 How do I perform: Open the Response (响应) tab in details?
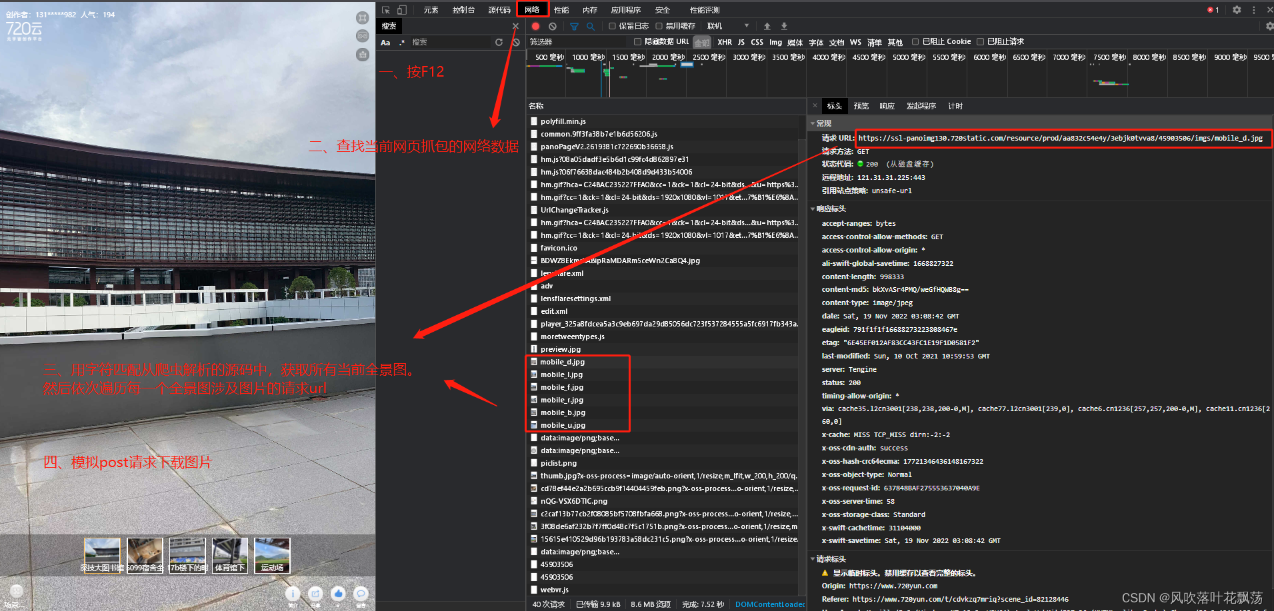pyautogui.click(x=887, y=106)
